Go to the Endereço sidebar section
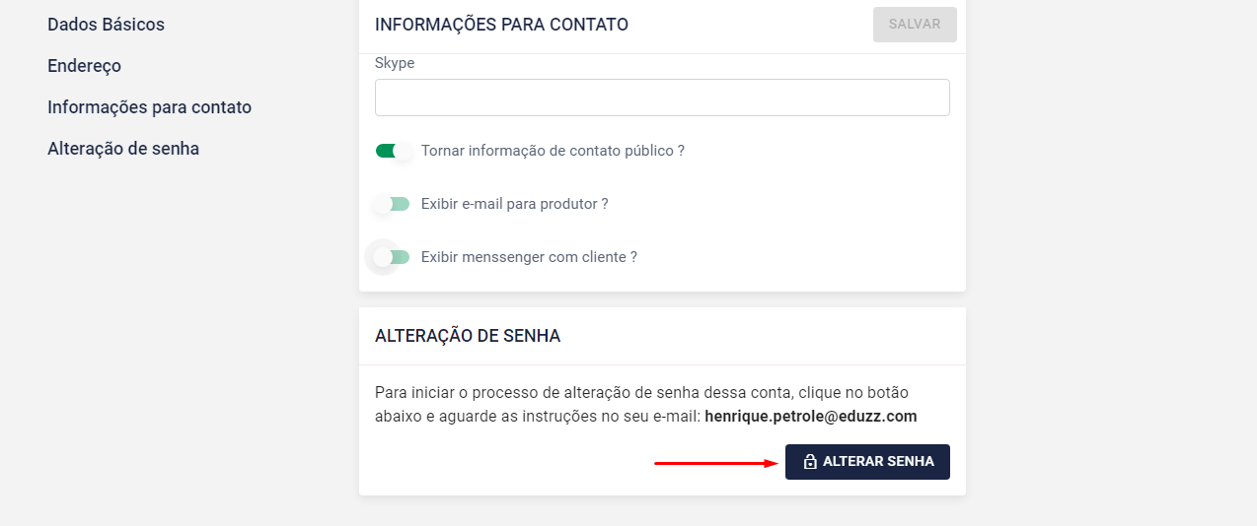 [84, 66]
